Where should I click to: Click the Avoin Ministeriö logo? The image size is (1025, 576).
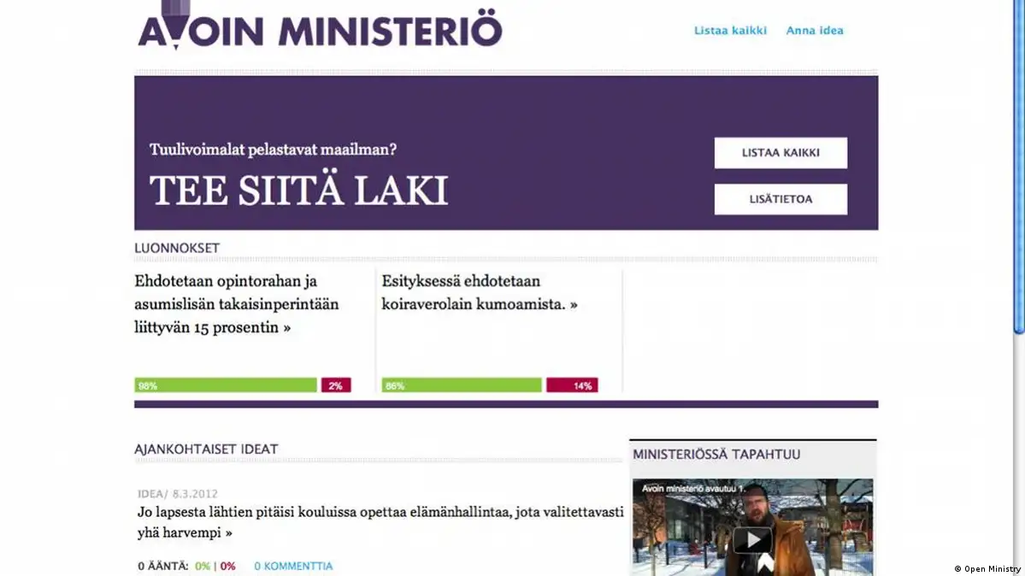tap(320, 28)
